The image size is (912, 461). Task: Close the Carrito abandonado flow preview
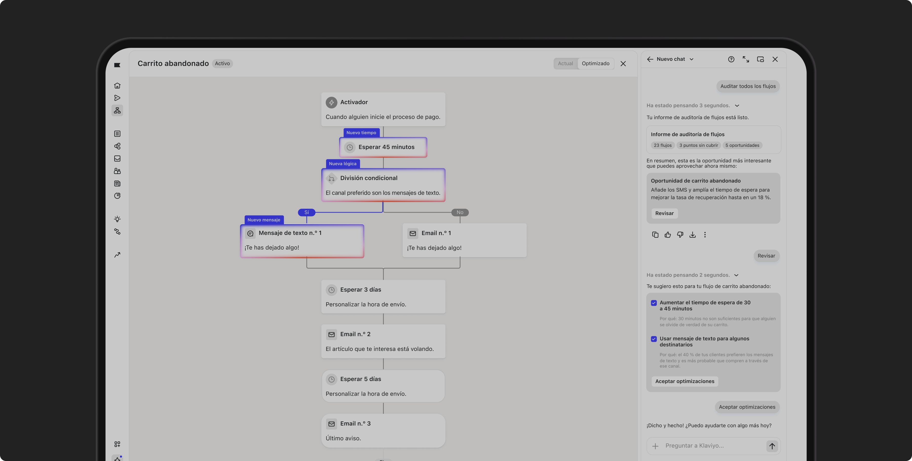tap(623, 64)
